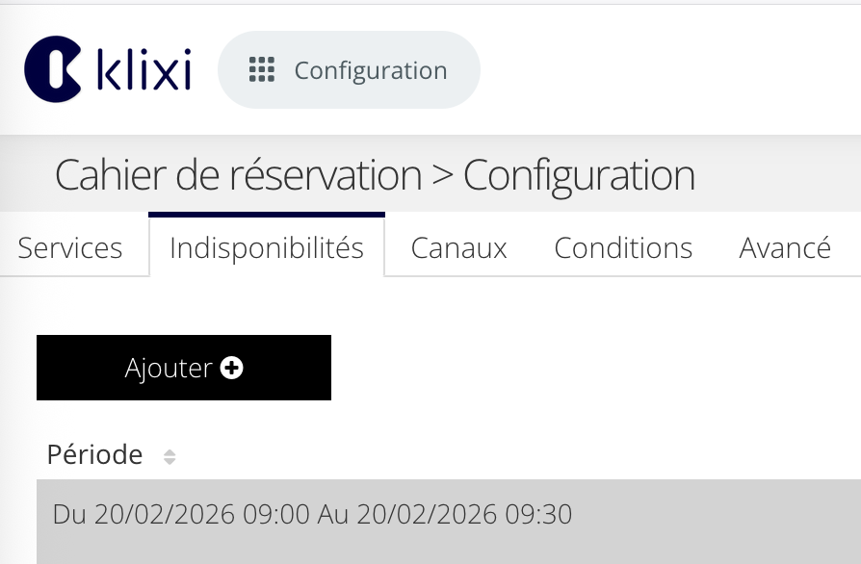
Task: Open the apps grid icon
Action: tap(262, 70)
